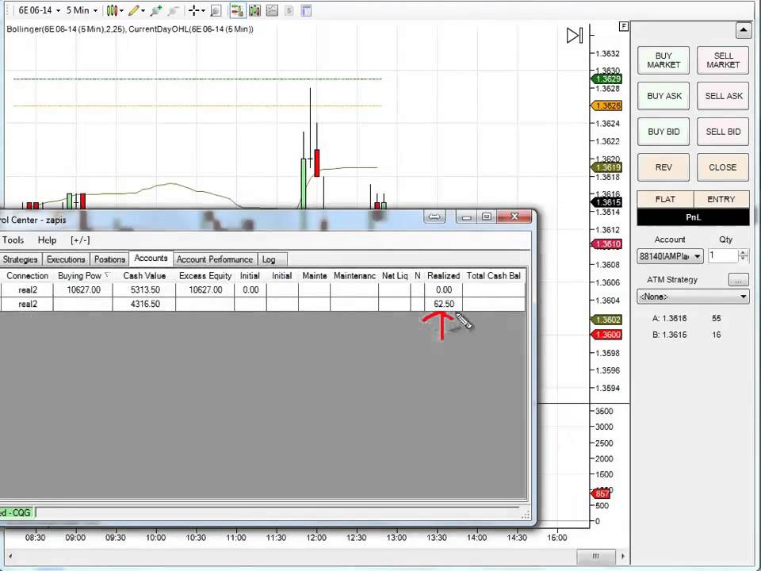Screen dimensions: 761x571
Task: Click the BUY MARKET button
Action: tap(663, 60)
